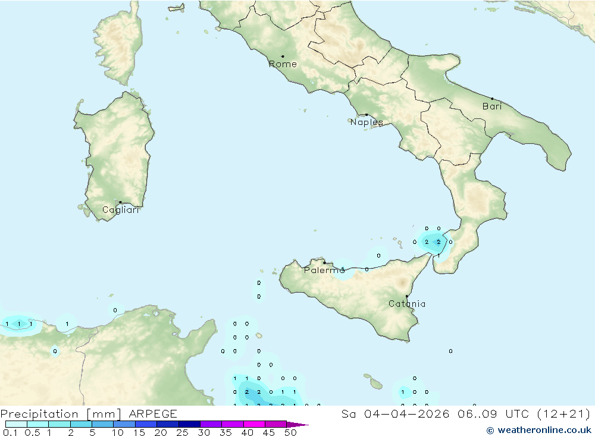595x436 pixels.
Task: Click the Rome city label
Action: pyautogui.click(x=283, y=64)
